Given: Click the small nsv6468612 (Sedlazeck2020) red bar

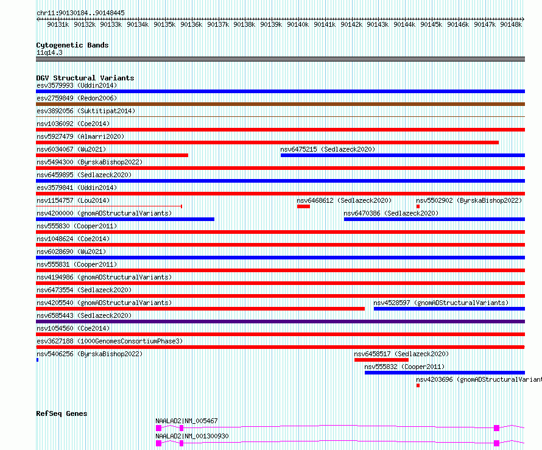Looking at the screenshot, I should tap(303, 206).
